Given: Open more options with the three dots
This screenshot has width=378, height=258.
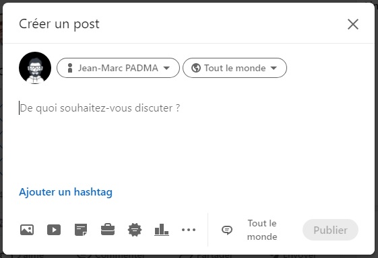Looking at the screenshot, I should 189,230.
